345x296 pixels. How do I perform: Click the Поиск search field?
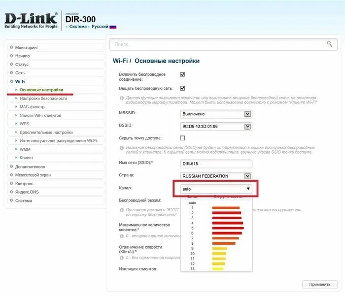(223, 44)
